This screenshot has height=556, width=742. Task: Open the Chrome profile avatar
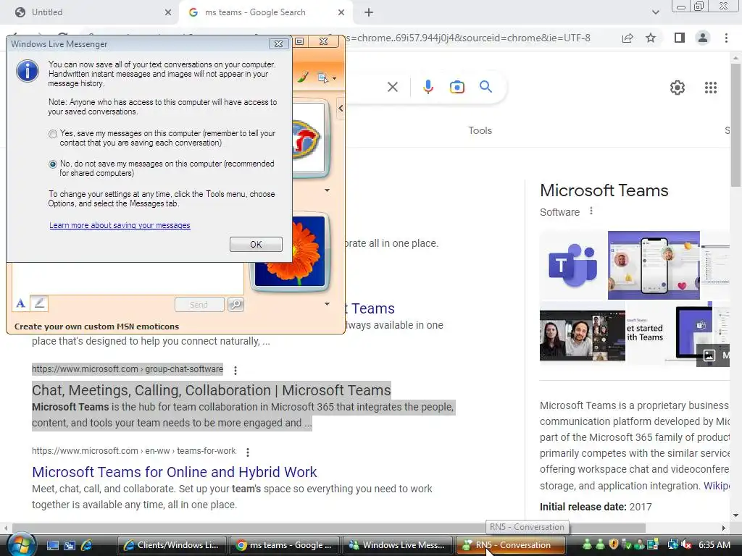point(703,38)
